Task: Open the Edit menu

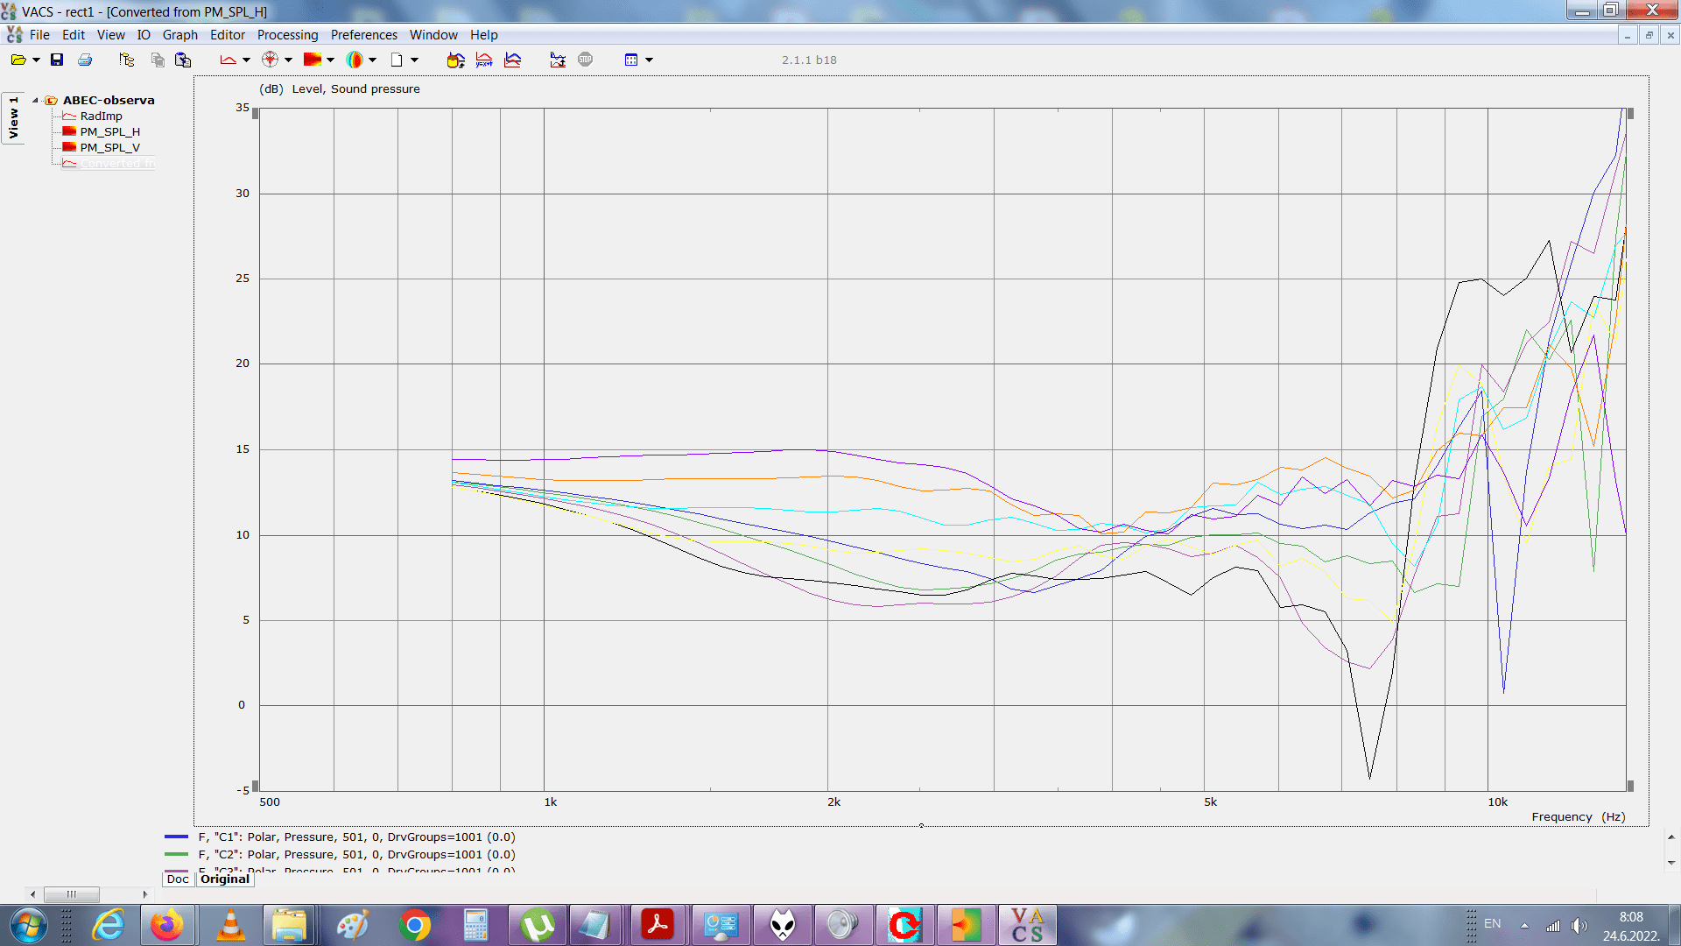Action: tap(74, 35)
